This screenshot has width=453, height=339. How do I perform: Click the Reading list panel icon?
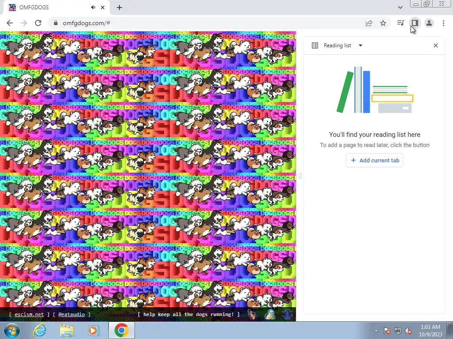[315, 45]
